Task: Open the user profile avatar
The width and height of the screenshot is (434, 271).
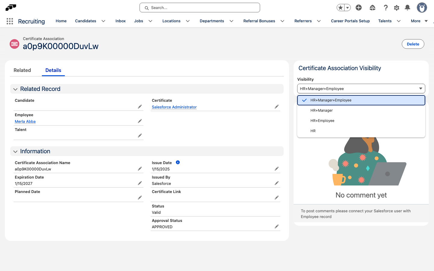Action: 422,8
